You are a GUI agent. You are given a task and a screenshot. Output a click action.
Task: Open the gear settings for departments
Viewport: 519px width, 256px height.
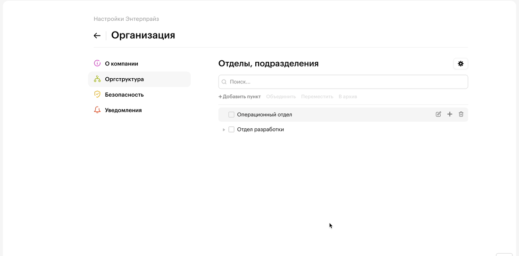[460, 64]
